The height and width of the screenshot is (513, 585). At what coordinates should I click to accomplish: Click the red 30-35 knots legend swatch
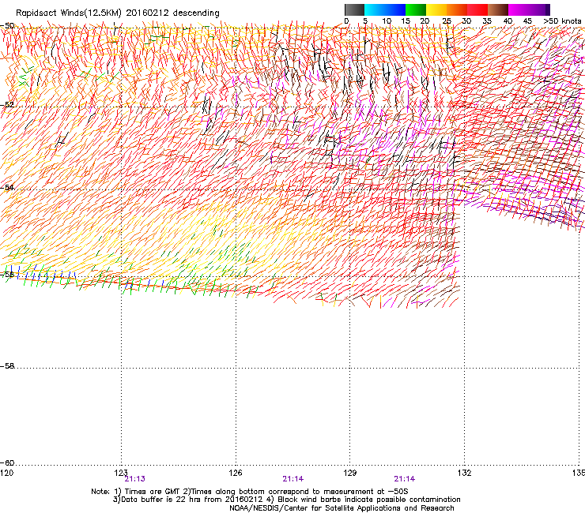coord(477,9)
